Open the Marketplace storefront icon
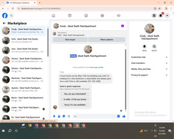Viewport: 174px width, 139px height. 86,16
